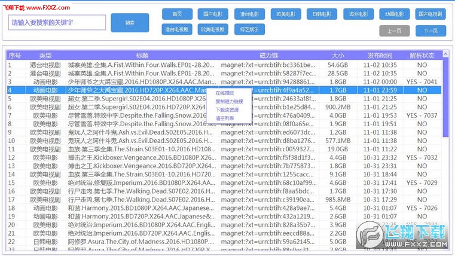455x256 pixels.
Task: Click the 解析状态 column header
Action: point(422,56)
